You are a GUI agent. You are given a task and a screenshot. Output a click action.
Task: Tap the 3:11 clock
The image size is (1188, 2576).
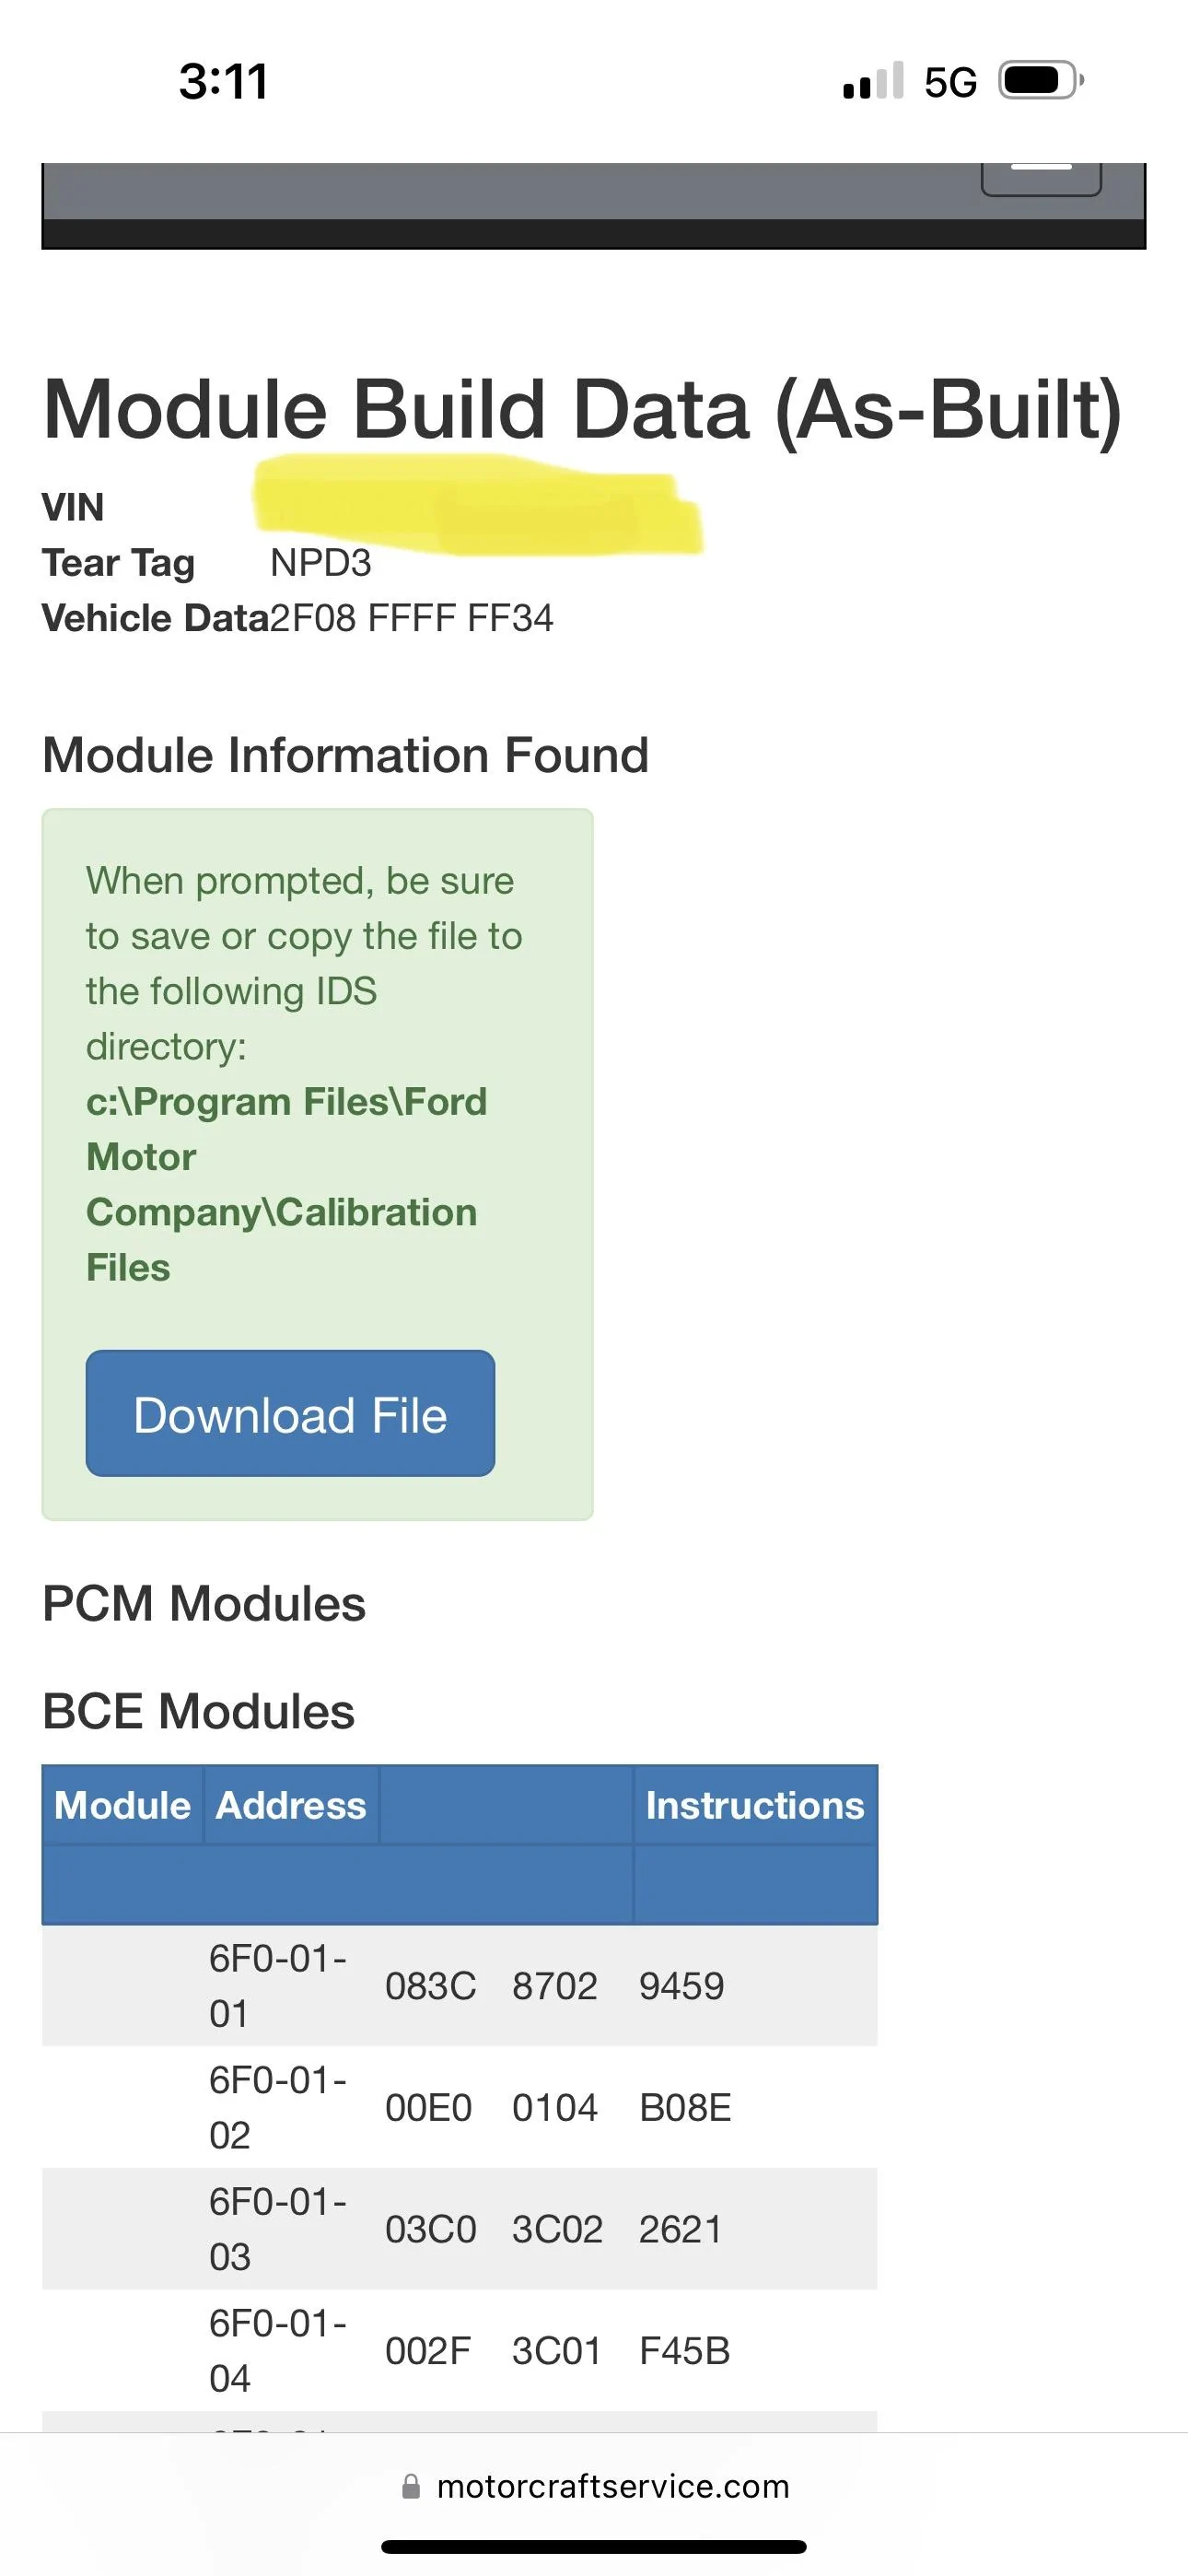[224, 81]
